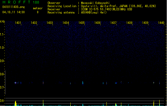167x106 pixels.
Task: Click the 1440 time axis label
Action: pyautogui.click(x=161, y=23)
